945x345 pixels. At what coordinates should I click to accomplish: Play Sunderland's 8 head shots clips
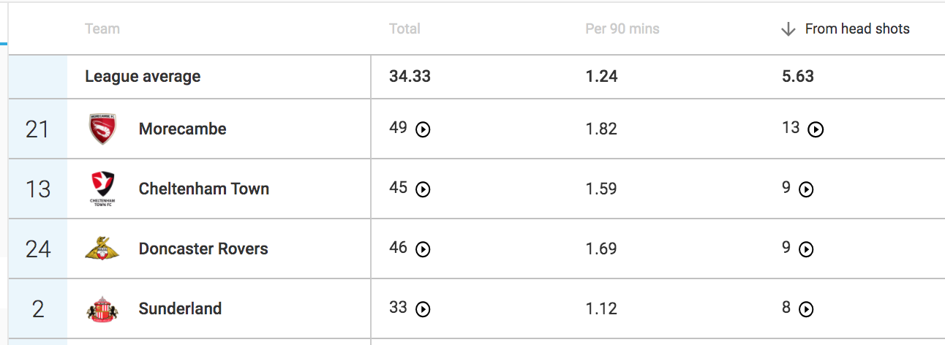pyautogui.click(x=805, y=309)
